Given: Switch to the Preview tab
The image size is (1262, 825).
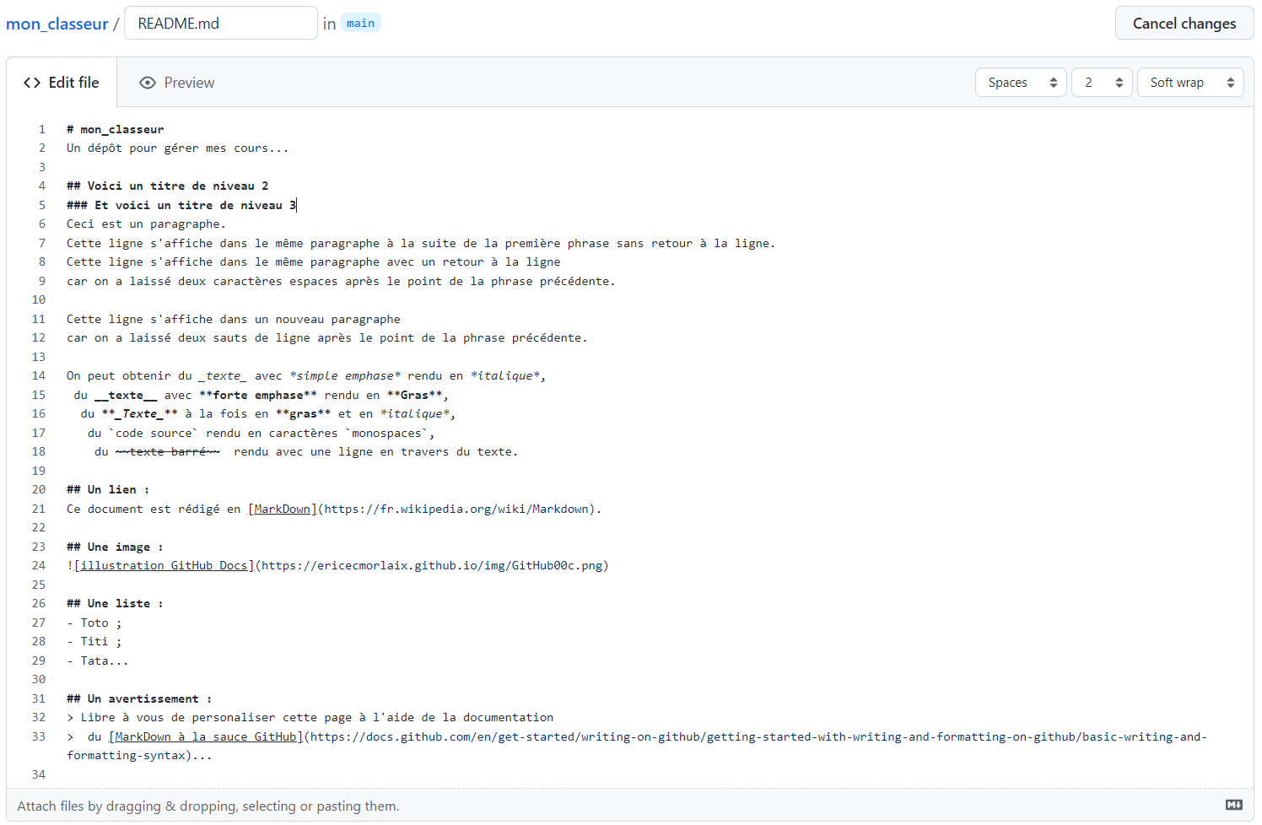Looking at the screenshot, I should 177,82.
